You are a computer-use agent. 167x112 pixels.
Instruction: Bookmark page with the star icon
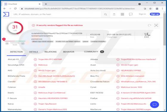tap(150, 9)
